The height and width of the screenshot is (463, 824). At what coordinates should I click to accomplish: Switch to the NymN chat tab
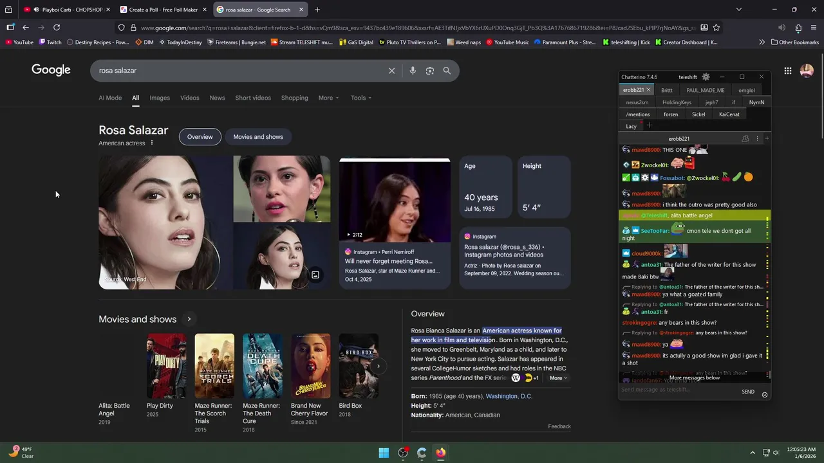click(x=757, y=102)
